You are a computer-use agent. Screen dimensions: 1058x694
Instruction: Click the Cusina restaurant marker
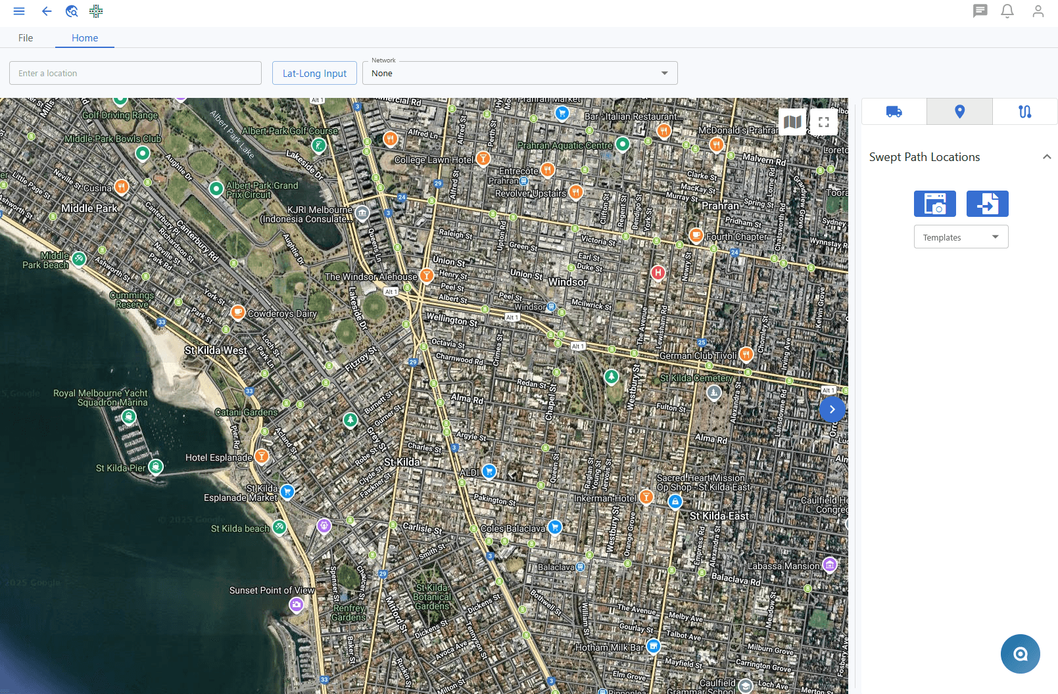[122, 187]
